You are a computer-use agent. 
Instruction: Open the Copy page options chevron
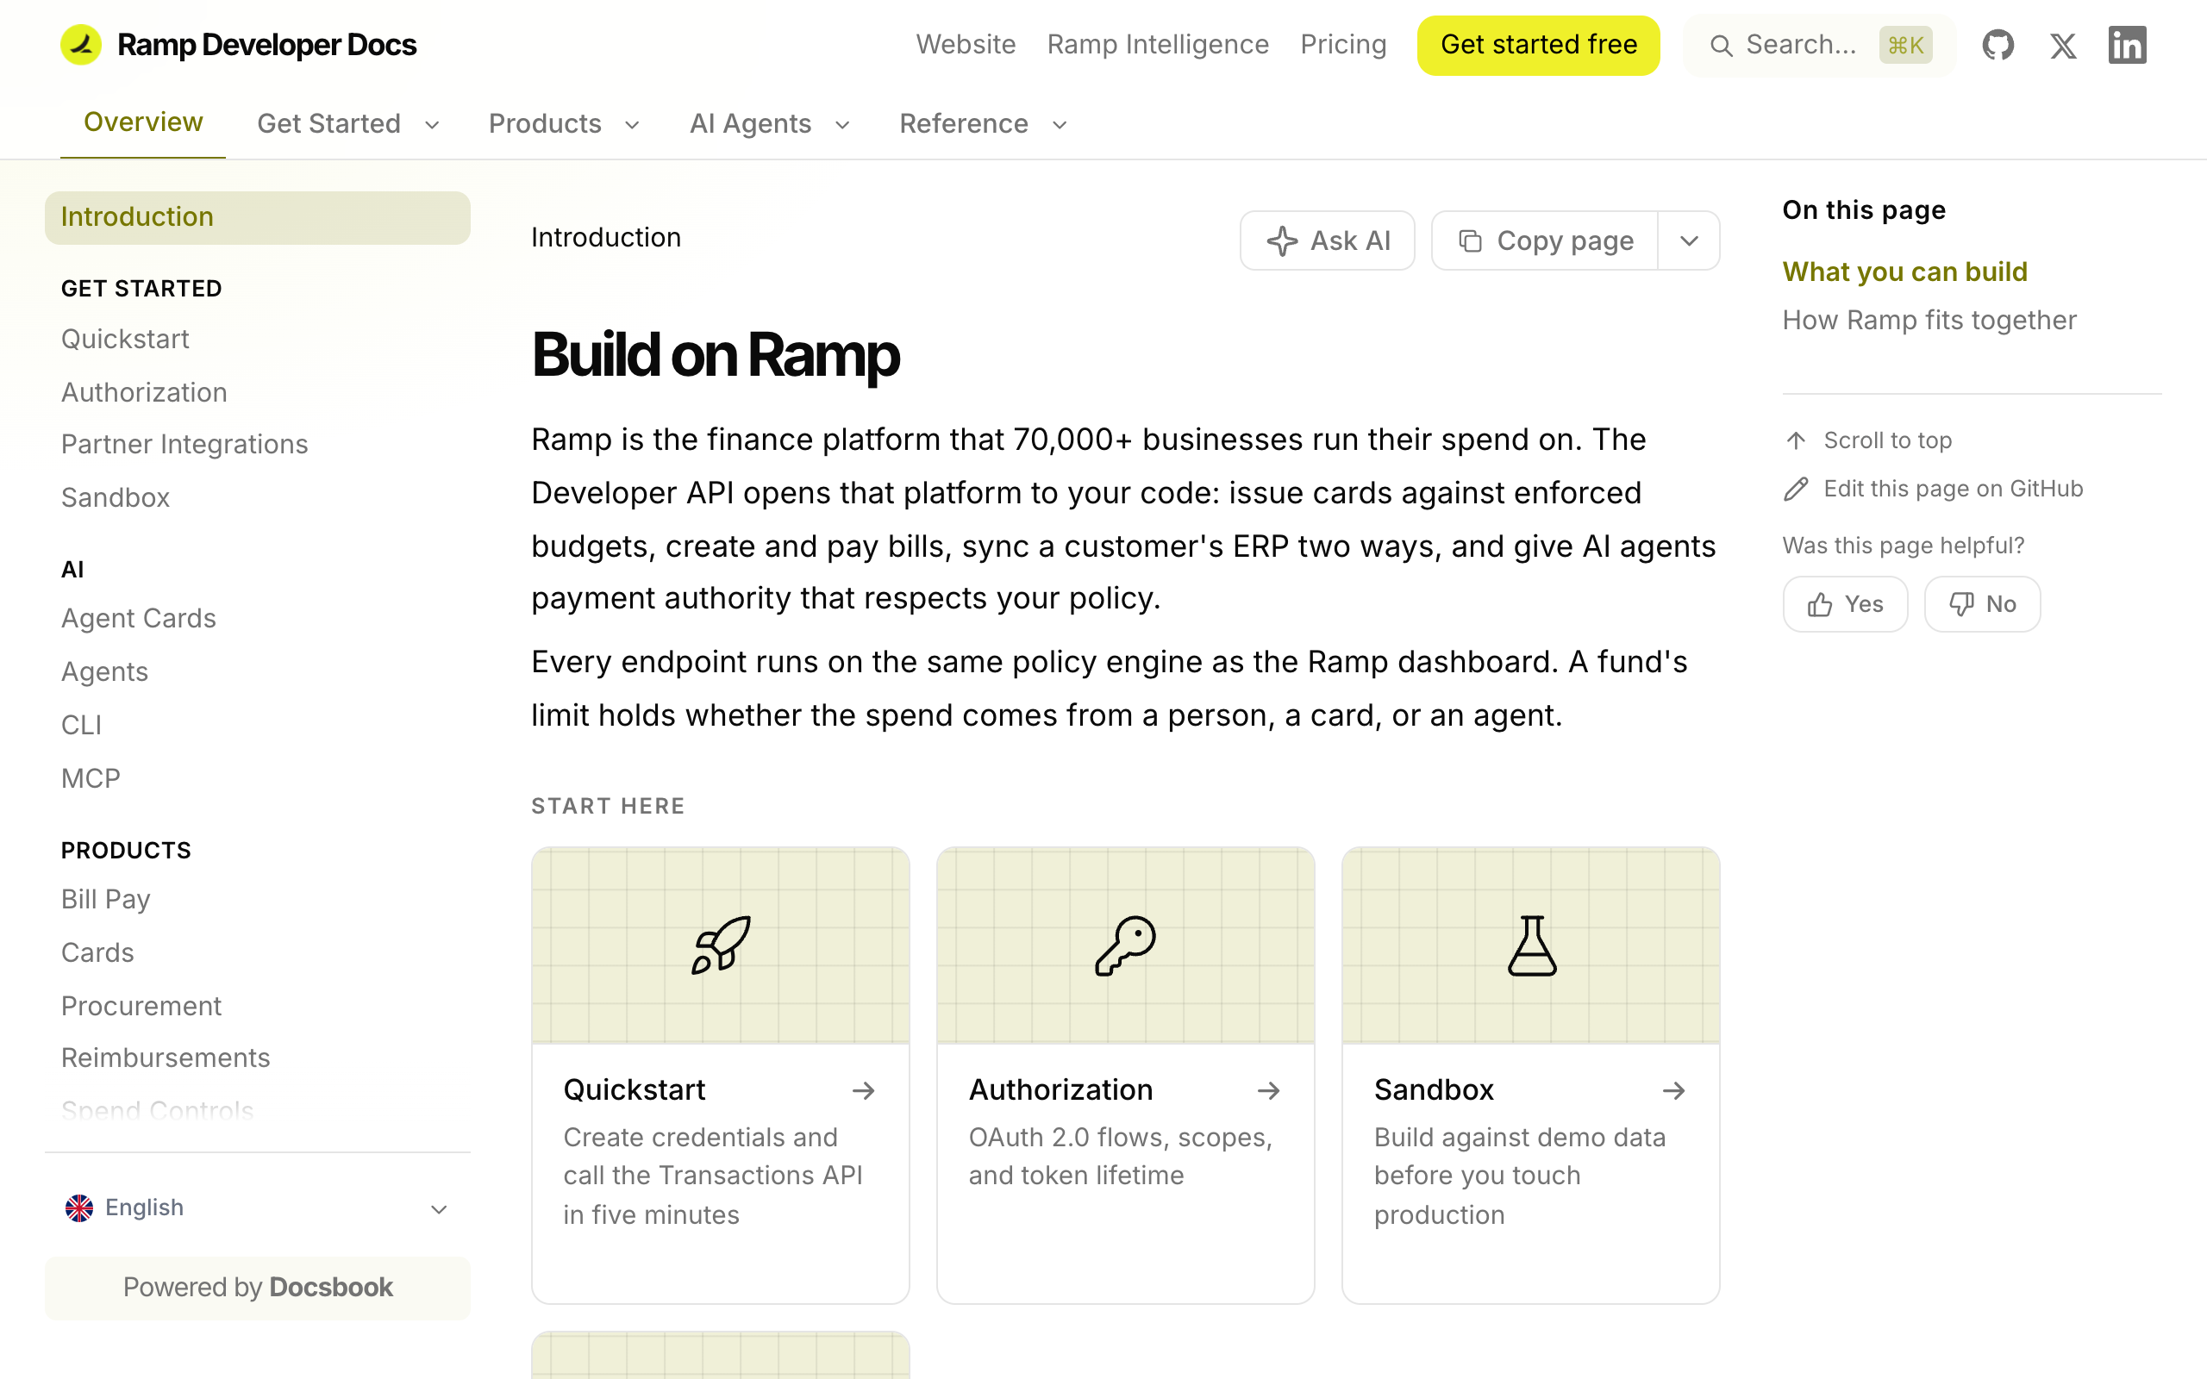pos(1689,240)
